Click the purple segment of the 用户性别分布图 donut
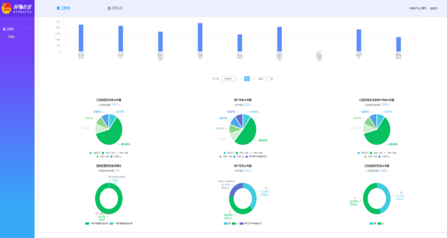The width and height of the screenshot is (447, 238). pyautogui.click(x=235, y=190)
